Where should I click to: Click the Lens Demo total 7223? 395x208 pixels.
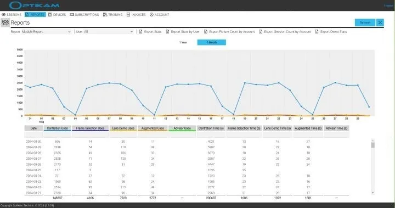(x=123, y=198)
